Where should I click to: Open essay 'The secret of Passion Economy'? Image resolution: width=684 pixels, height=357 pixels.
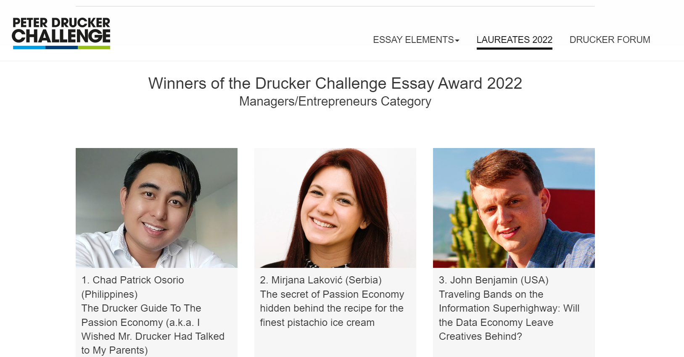[332, 308]
